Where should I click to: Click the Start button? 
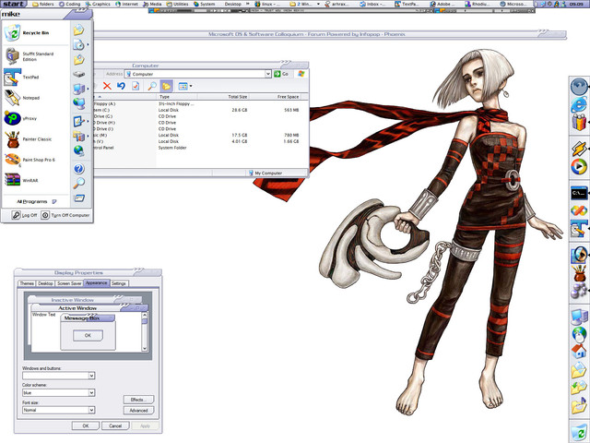pos(14,4)
